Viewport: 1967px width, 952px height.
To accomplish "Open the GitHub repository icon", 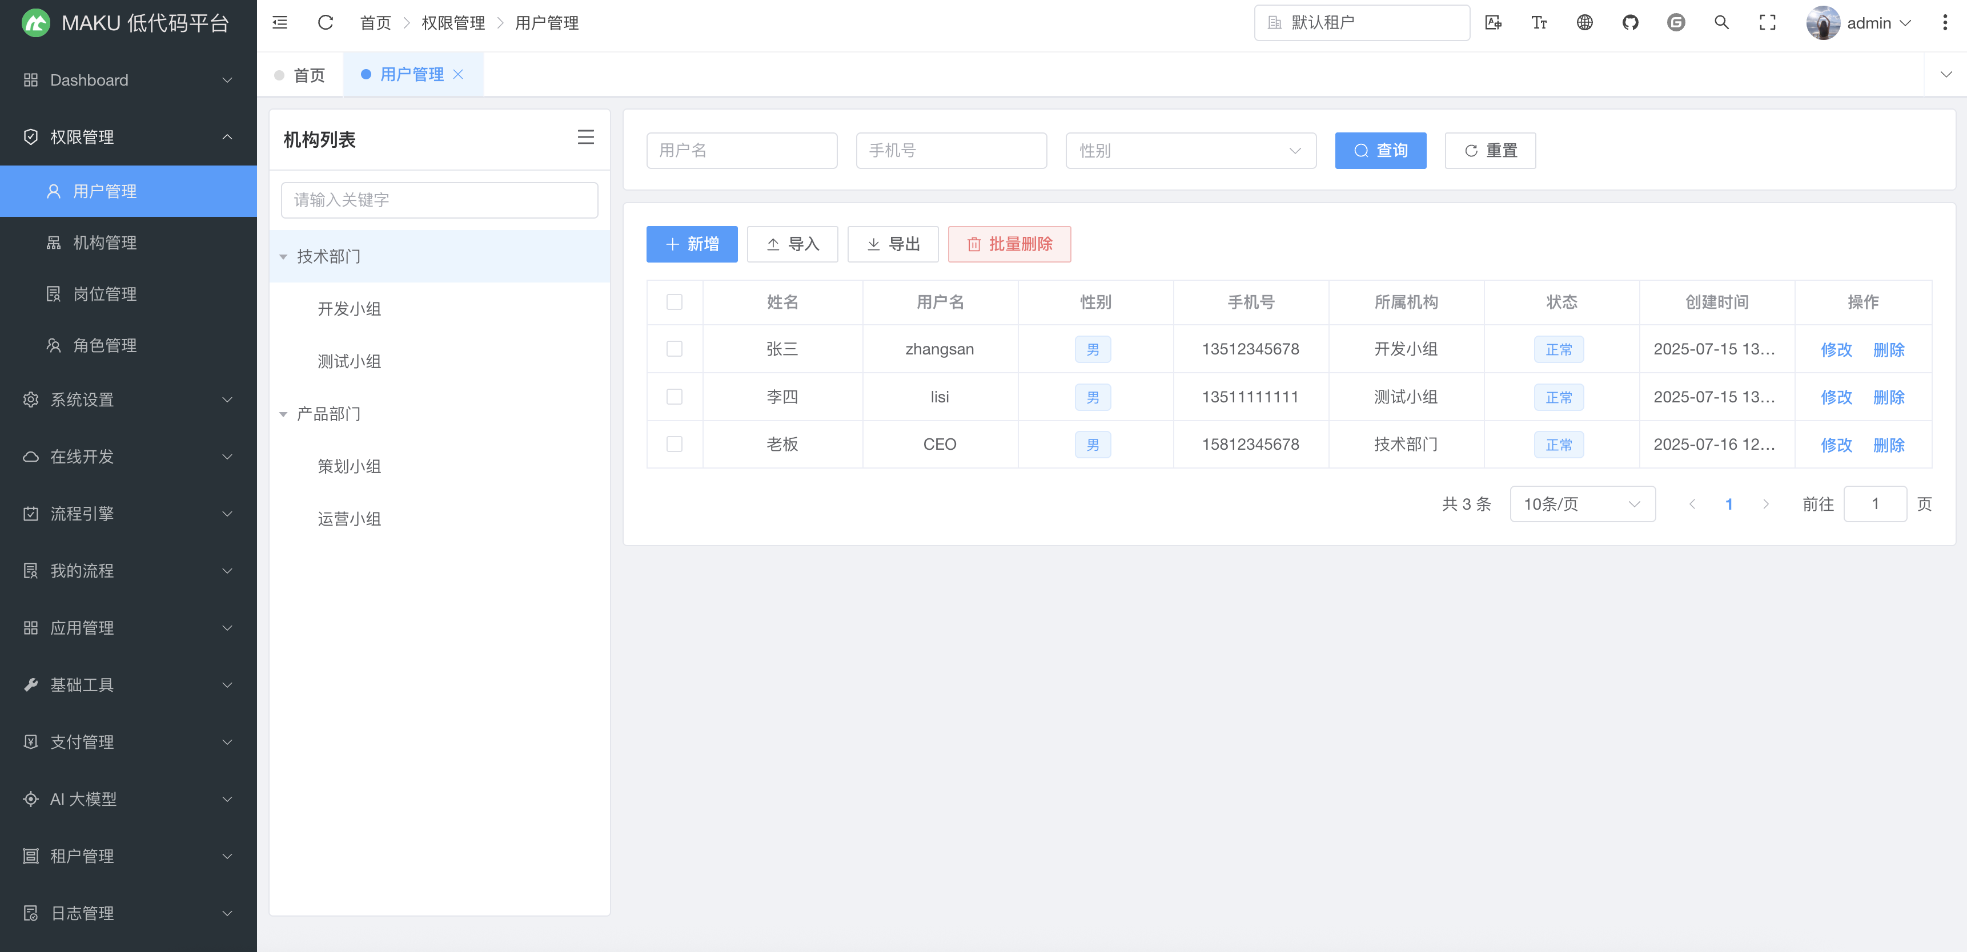I will point(1630,23).
